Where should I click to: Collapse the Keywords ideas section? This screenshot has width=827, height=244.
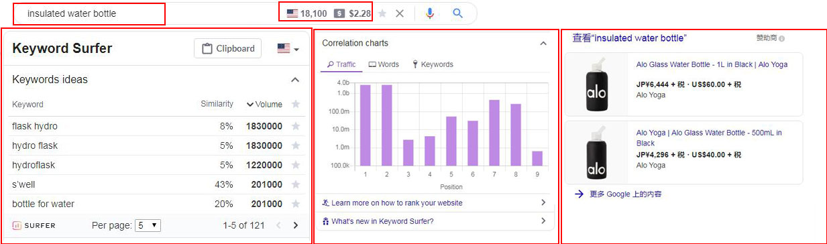[294, 80]
